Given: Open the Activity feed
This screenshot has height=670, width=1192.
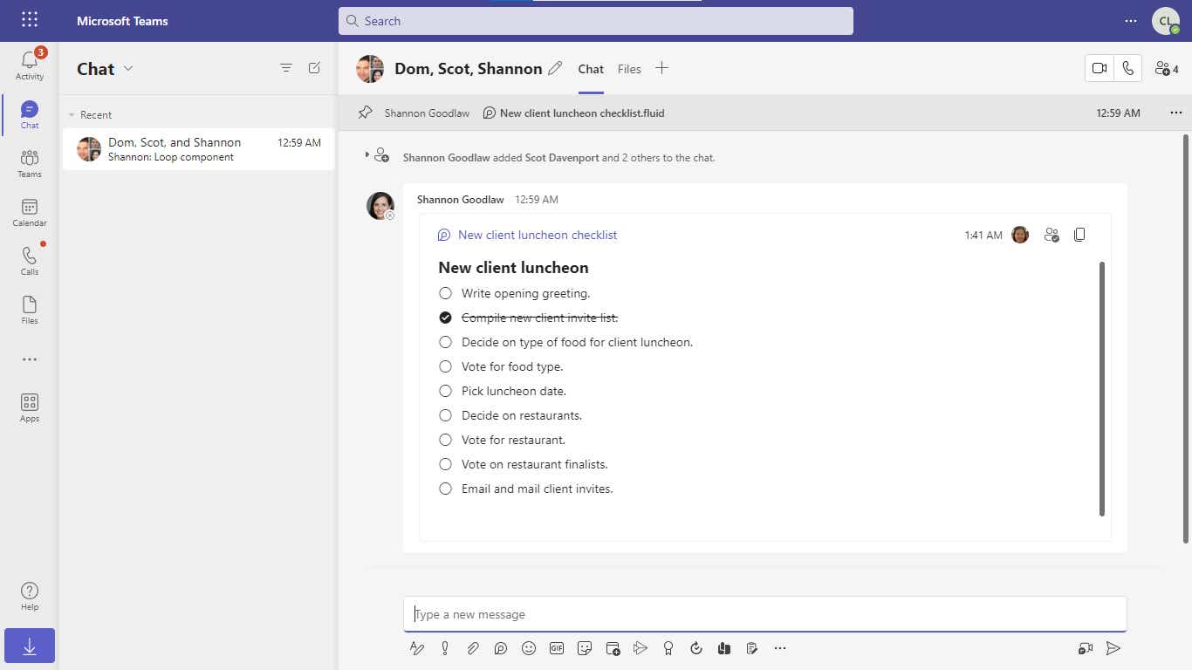Looking at the screenshot, I should 30,65.
